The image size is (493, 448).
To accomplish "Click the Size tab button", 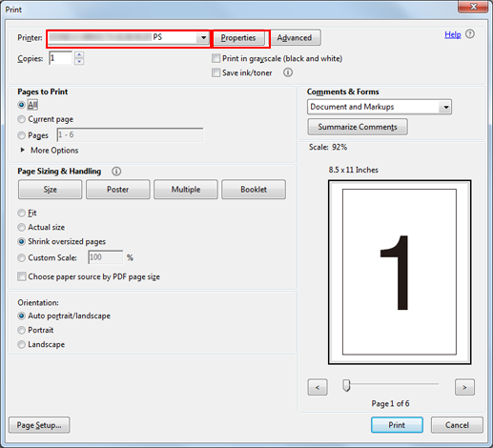I will [x=50, y=190].
